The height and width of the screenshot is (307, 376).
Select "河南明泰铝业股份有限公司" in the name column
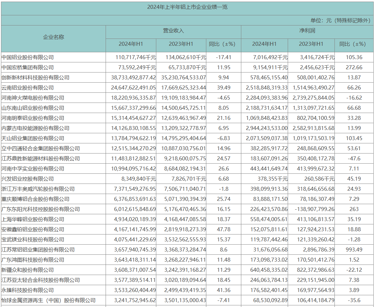pos(33,118)
